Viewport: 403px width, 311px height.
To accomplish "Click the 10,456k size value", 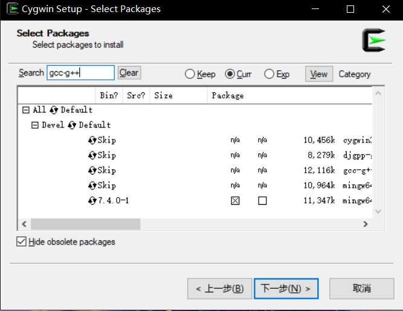I will (x=319, y=140).
